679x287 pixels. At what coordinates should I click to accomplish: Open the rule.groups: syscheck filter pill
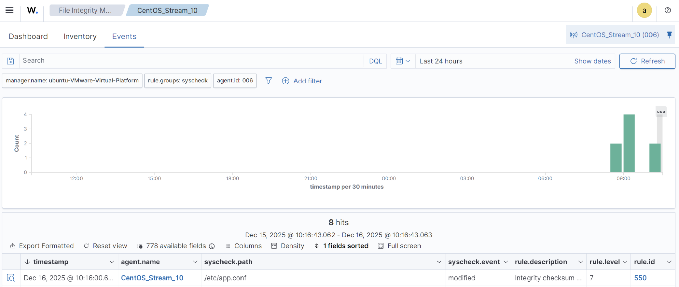178,81
